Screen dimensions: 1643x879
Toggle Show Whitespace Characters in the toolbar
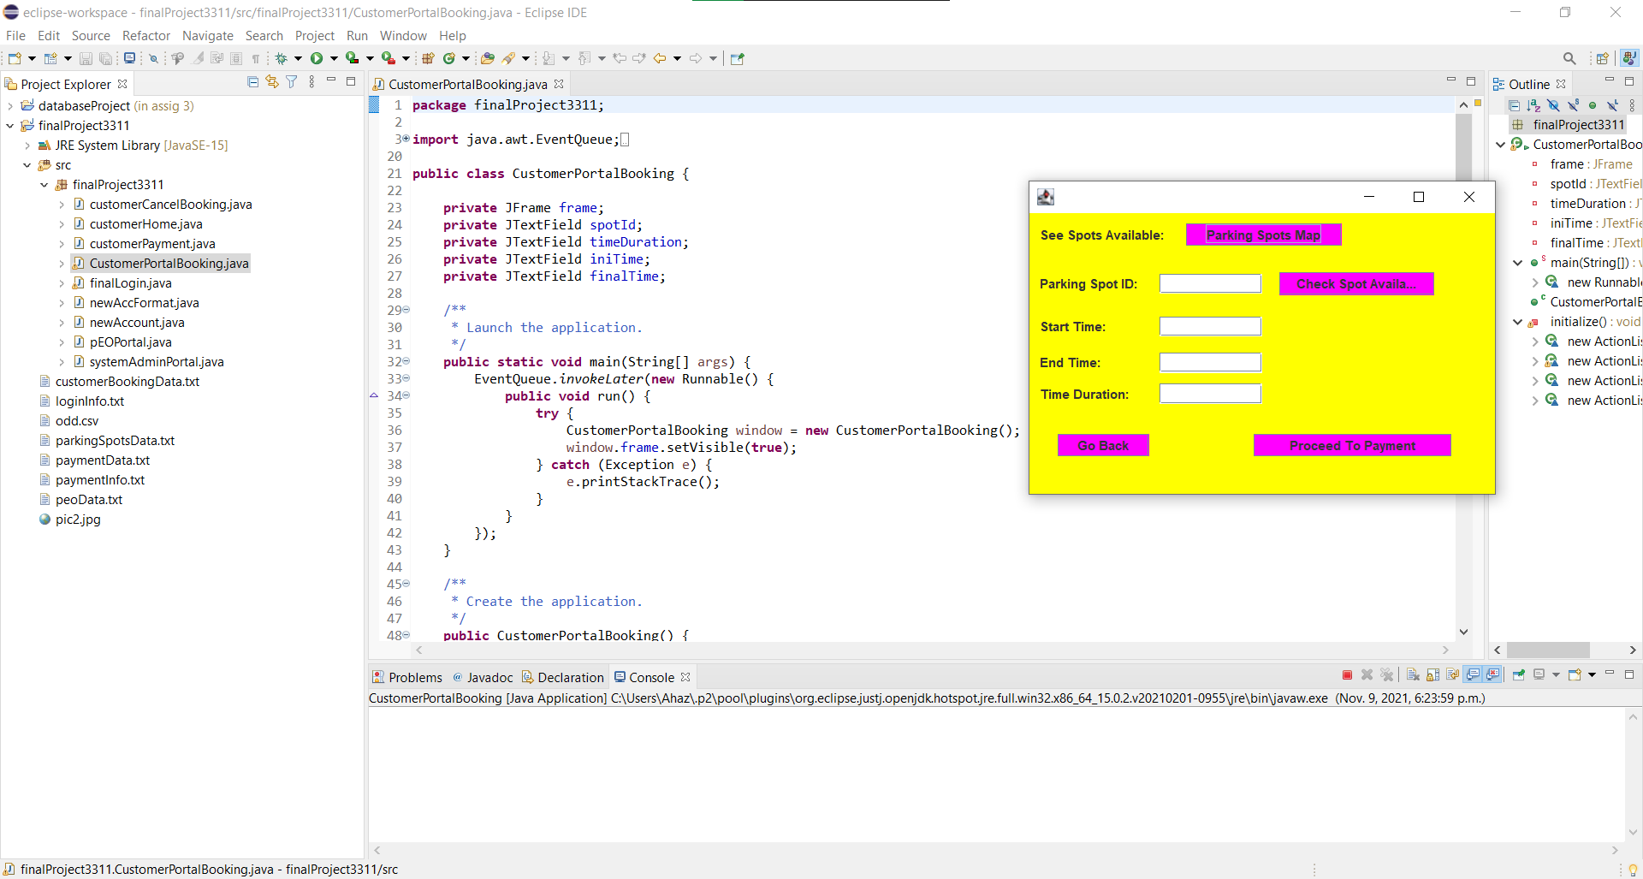click(256, 57)
